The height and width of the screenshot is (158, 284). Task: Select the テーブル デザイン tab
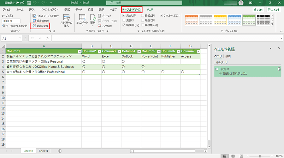pos(132,9)
